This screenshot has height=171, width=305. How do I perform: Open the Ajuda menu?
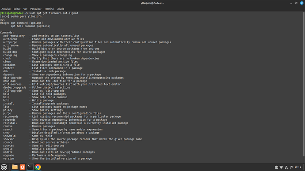(61, 9)
